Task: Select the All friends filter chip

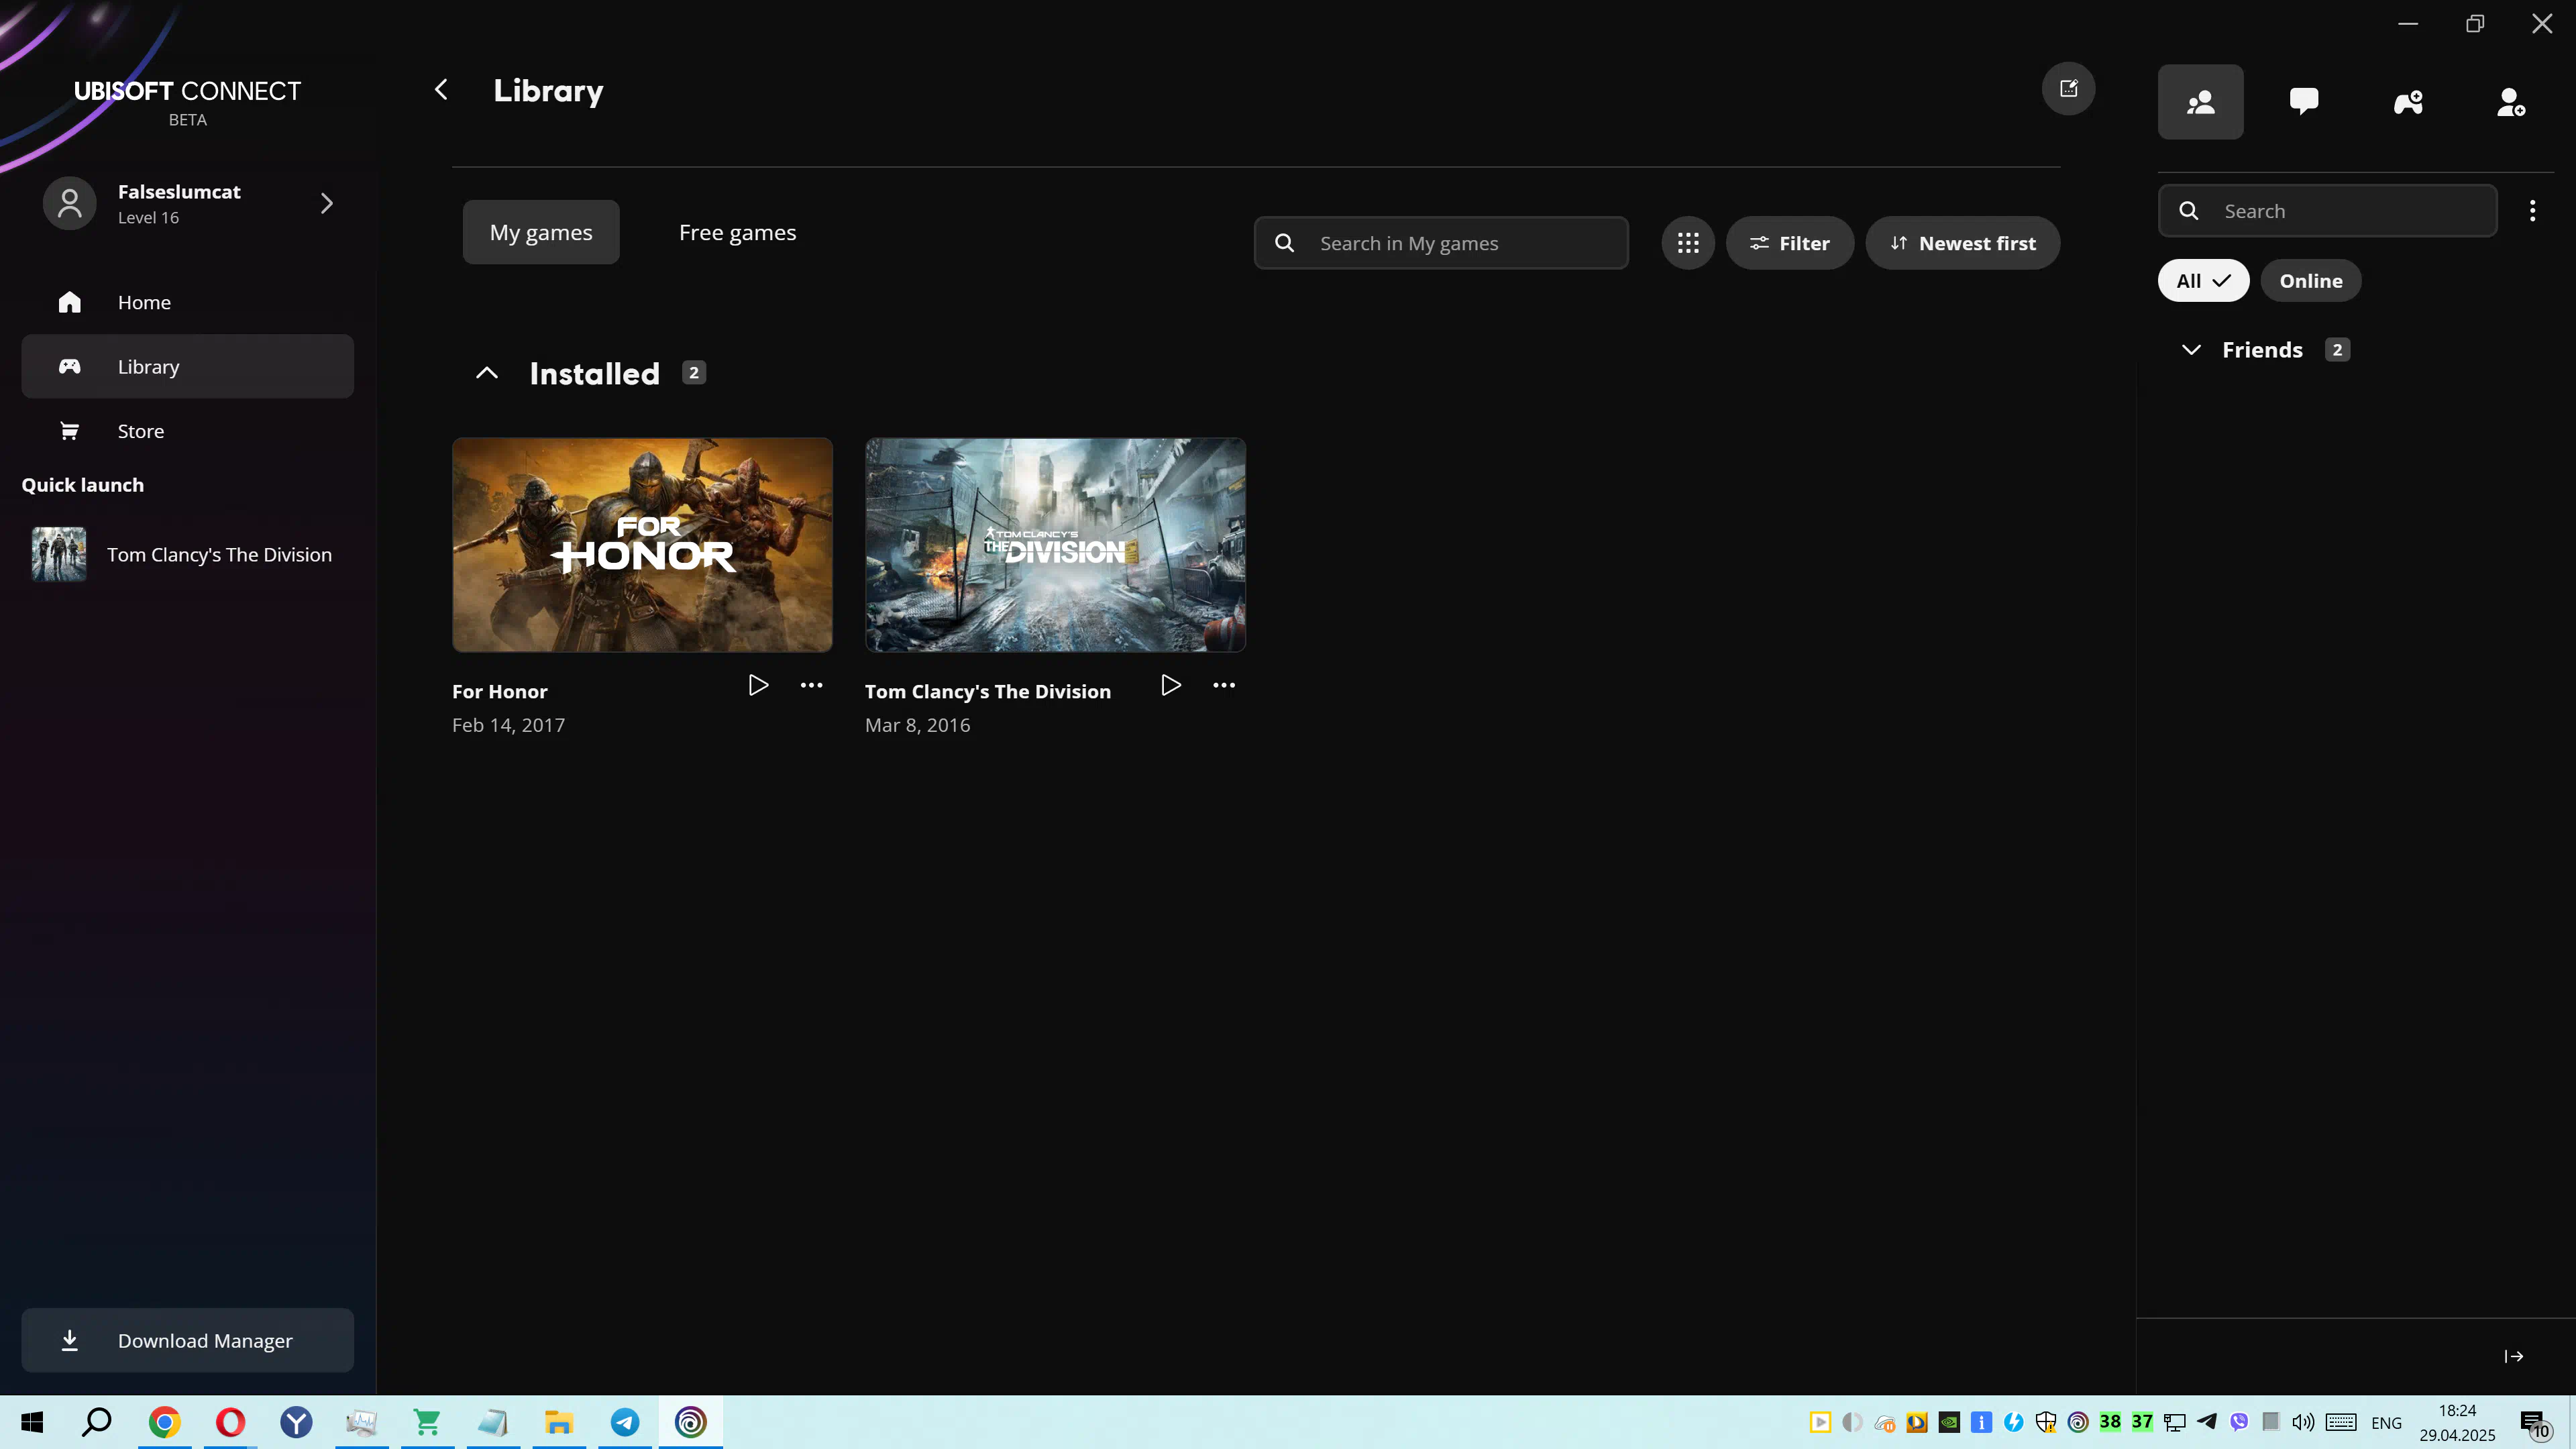Action: (2203, 281)
